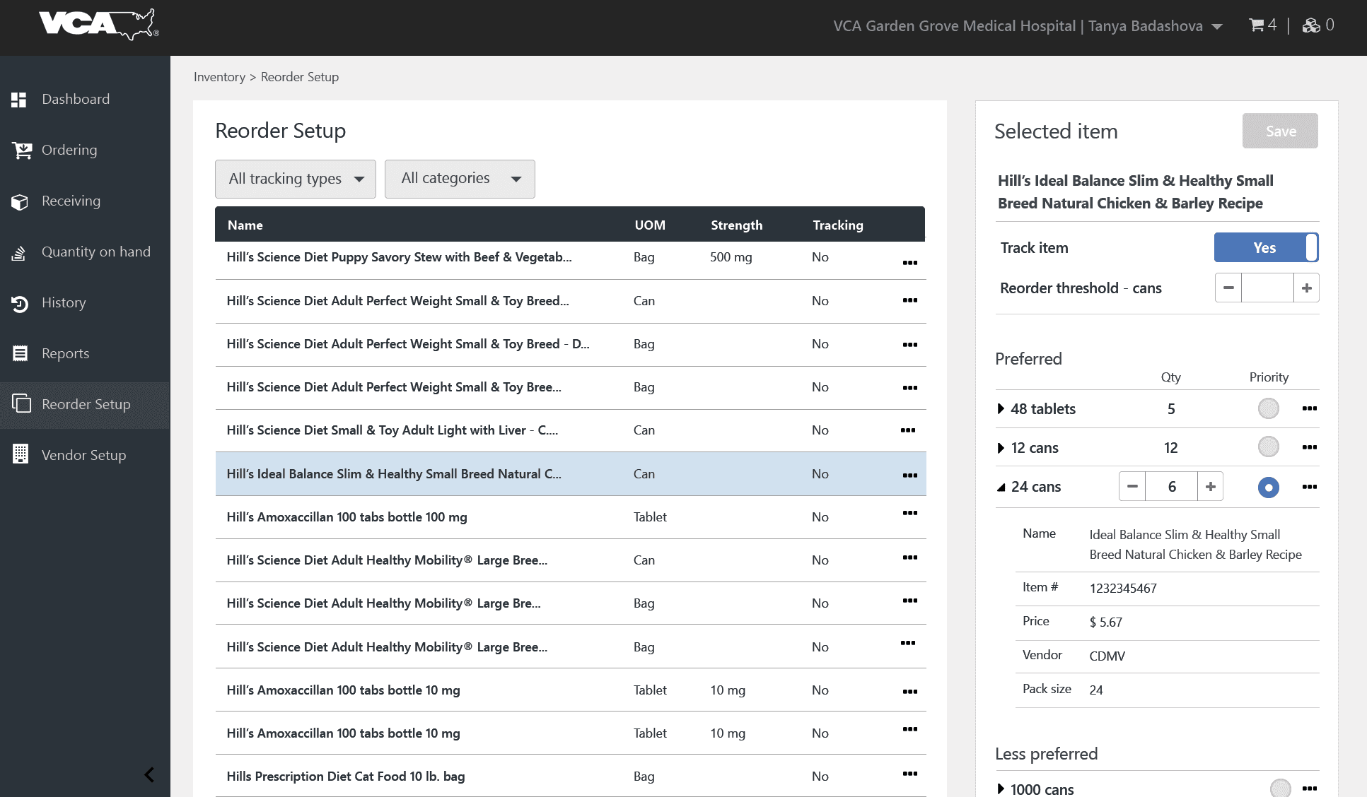Toggle the Track item Yes switch
The image size is (1367, 797).
pos(1266,247)
